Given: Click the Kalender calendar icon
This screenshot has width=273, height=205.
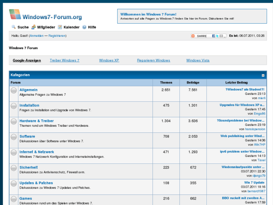Looking at the screenshot, I should click(60, 27).
